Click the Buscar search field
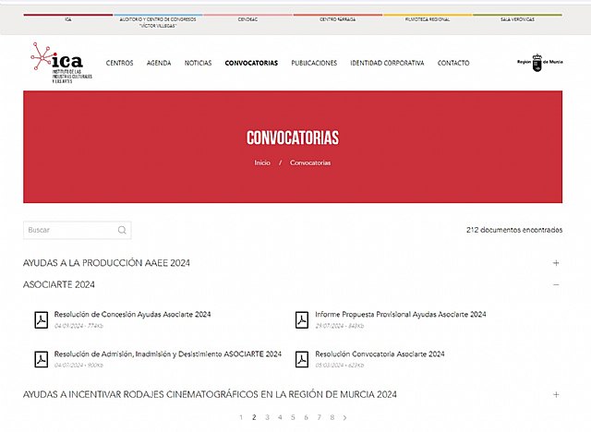This screenshot has width=591, height=432. pos(78,230)
